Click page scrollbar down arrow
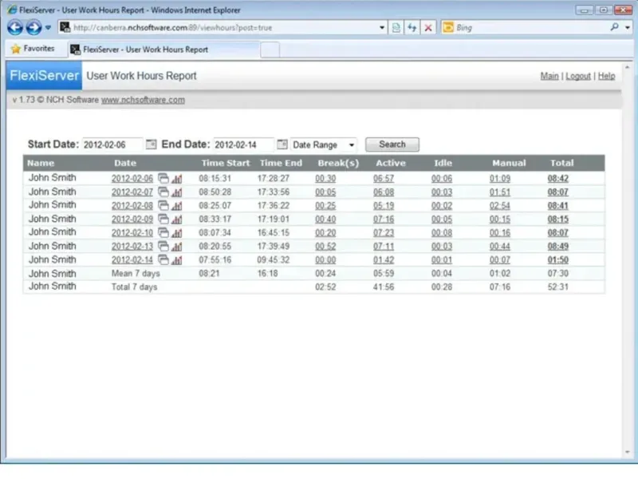This screenshot has width=638, height=479. (627, 452)
